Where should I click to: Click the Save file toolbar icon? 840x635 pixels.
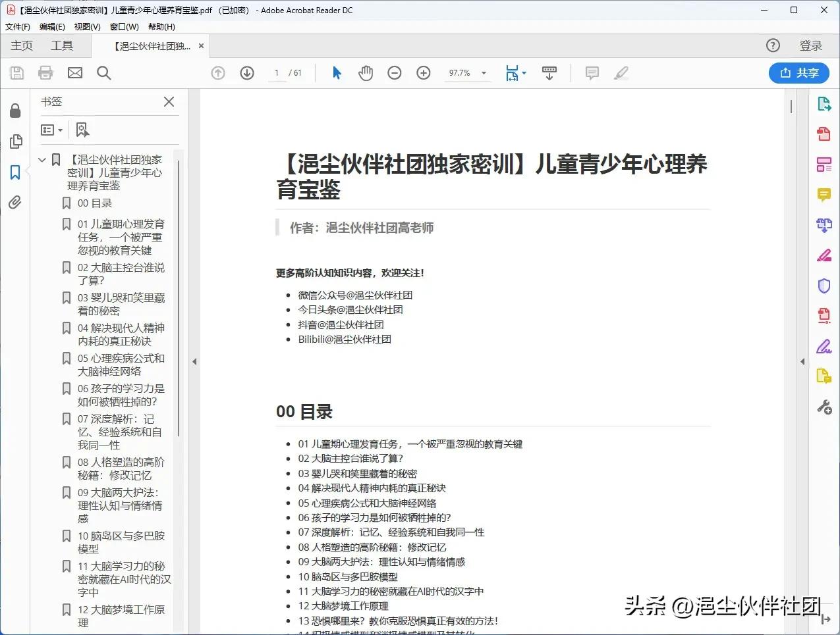pyautogui.click(x=17, y=73)
